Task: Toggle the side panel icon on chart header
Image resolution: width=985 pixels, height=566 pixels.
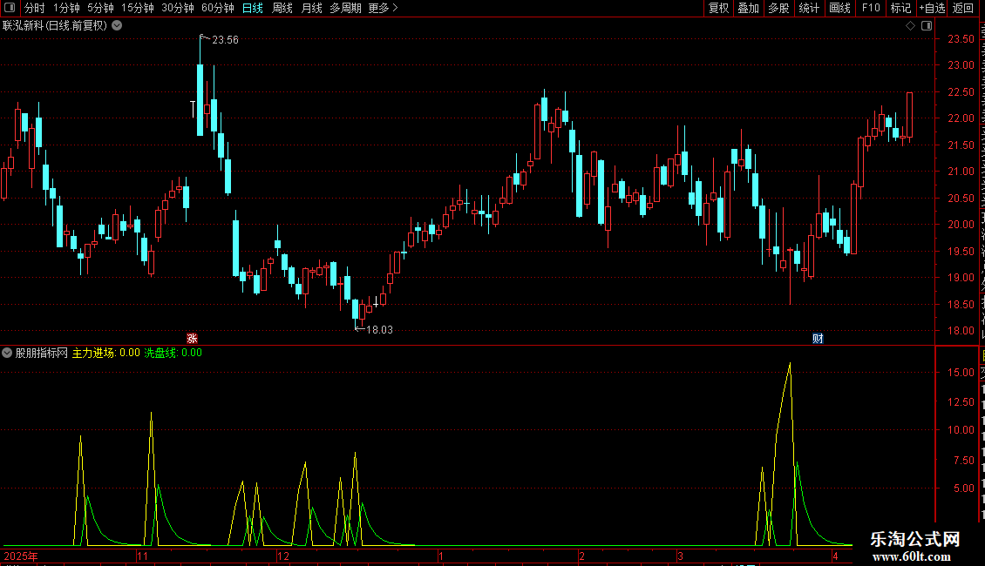Action: [x=927, y=26]
